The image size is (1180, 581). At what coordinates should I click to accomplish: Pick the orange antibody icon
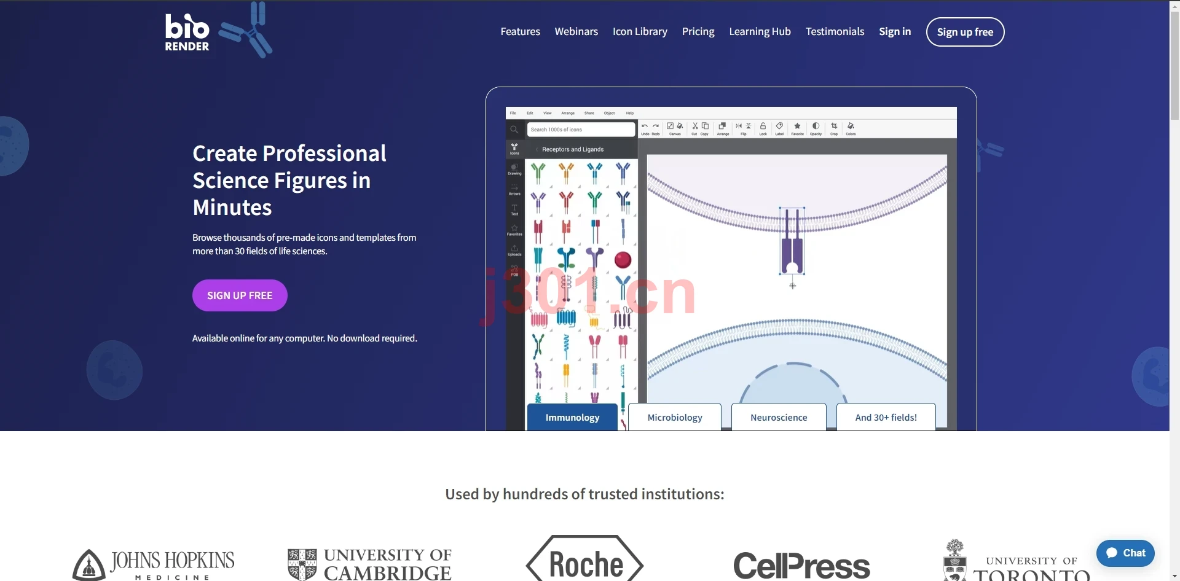(x=566, y=173)
